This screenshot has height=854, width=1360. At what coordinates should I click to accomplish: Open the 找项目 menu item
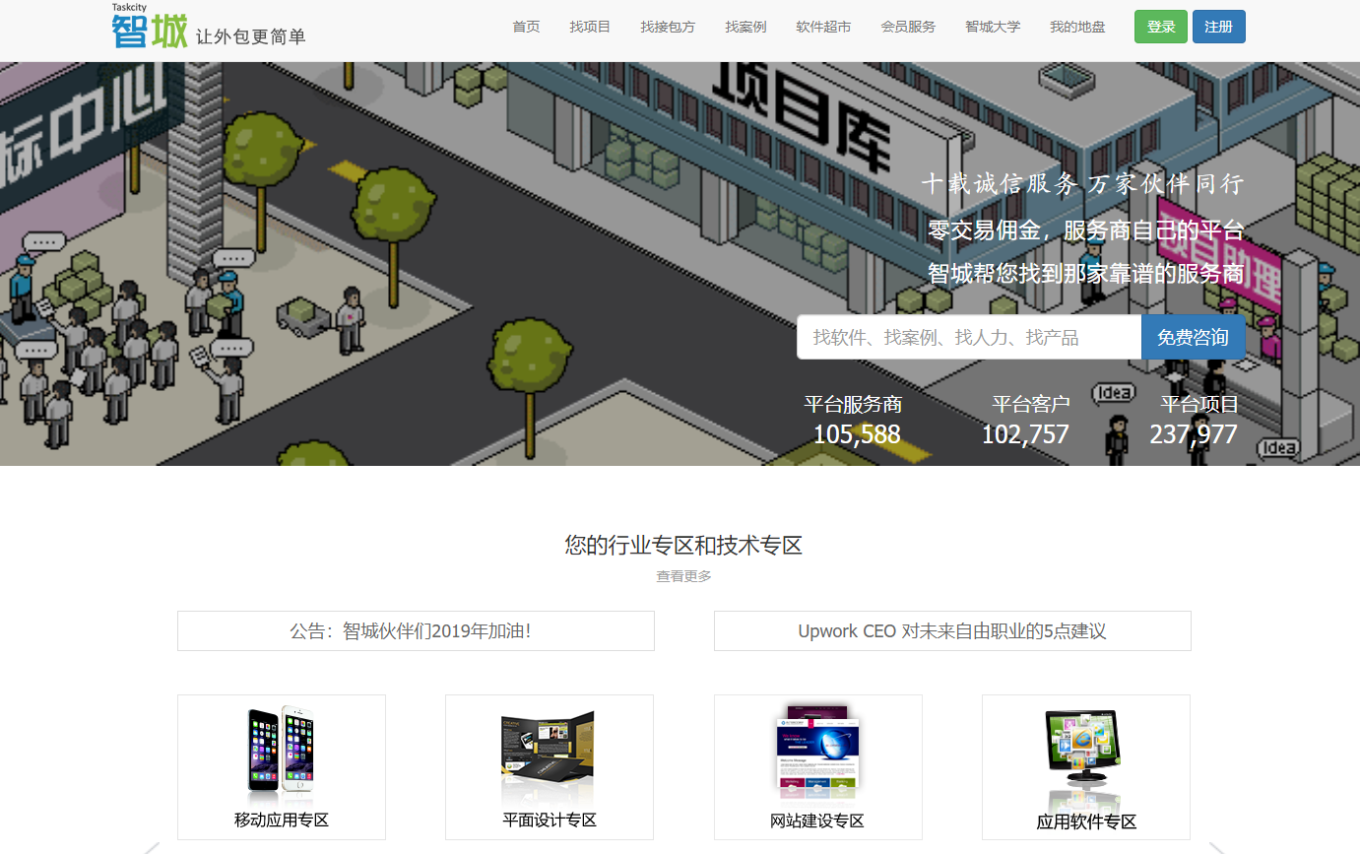click(590, 27)
